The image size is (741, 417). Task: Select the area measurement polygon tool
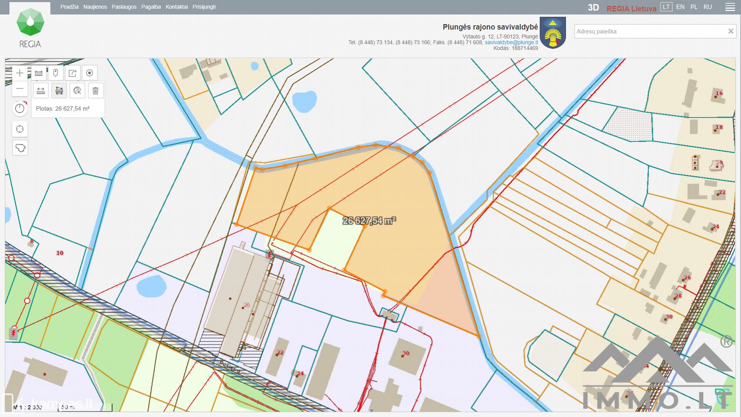click(x=59, y=91)
